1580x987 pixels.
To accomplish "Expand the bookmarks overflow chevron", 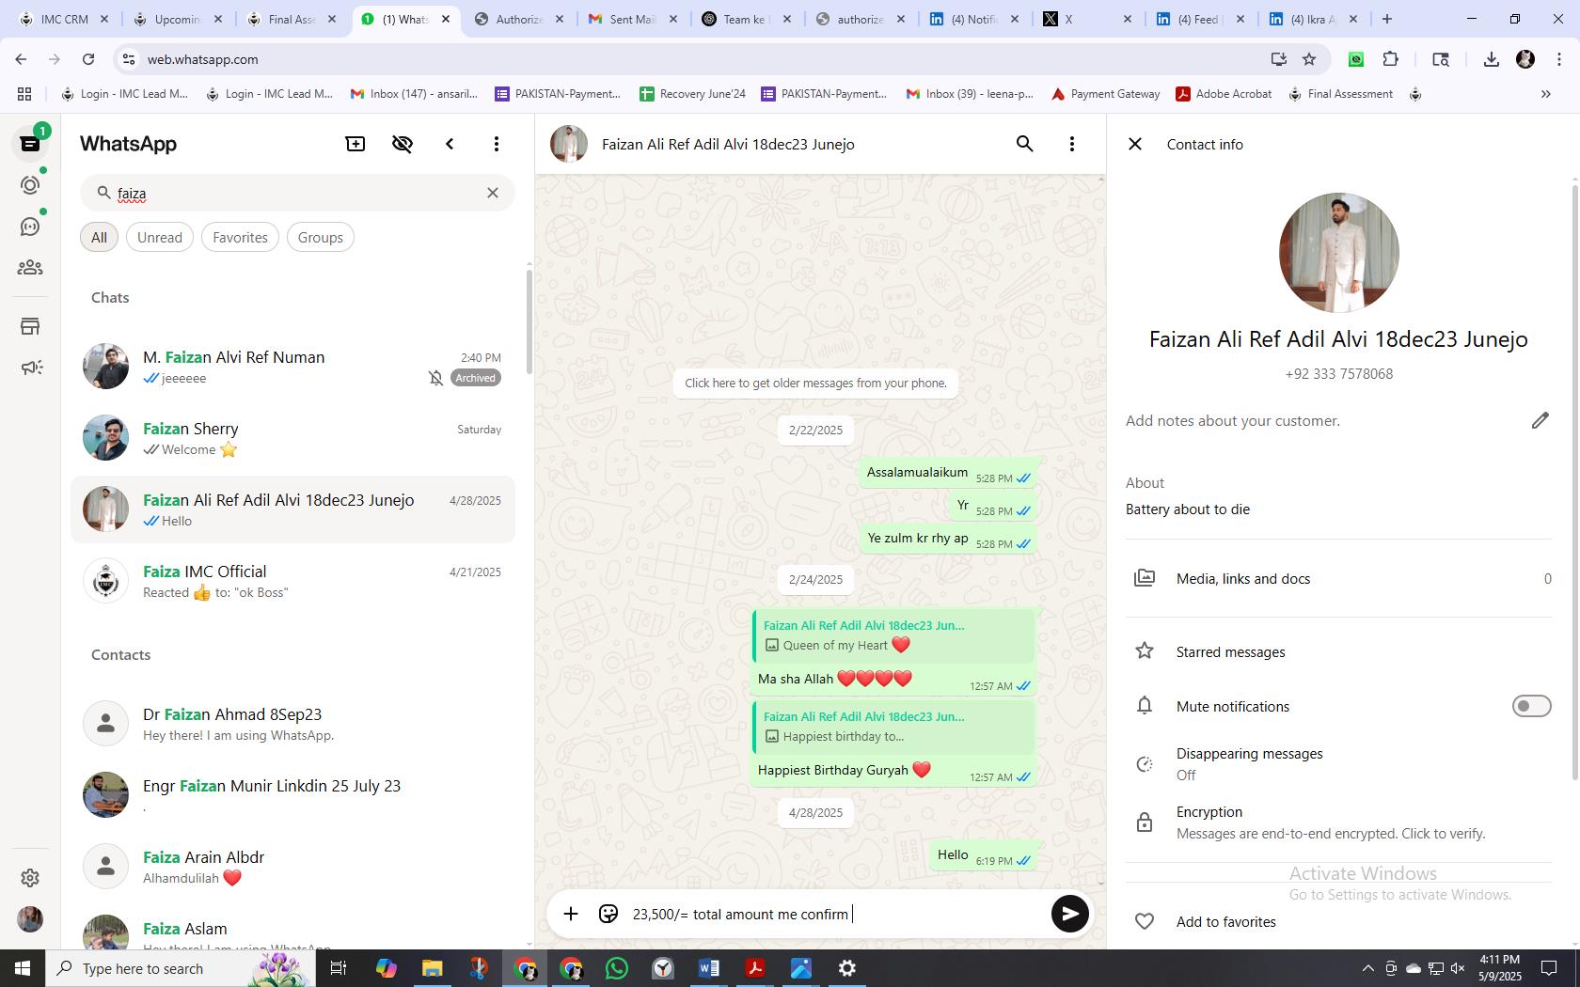I will (x=1545, y=94).
